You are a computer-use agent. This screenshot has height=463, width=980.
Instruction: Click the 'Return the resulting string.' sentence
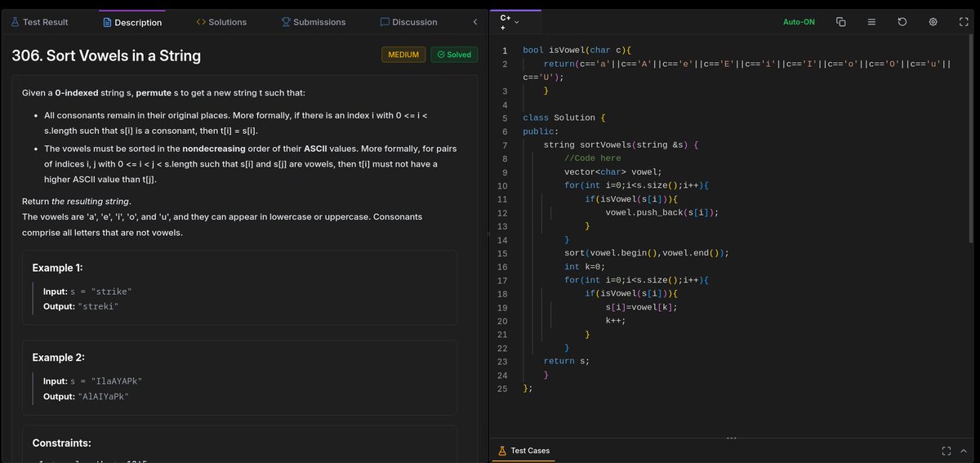pyautogui.click(x=76, y=201)
